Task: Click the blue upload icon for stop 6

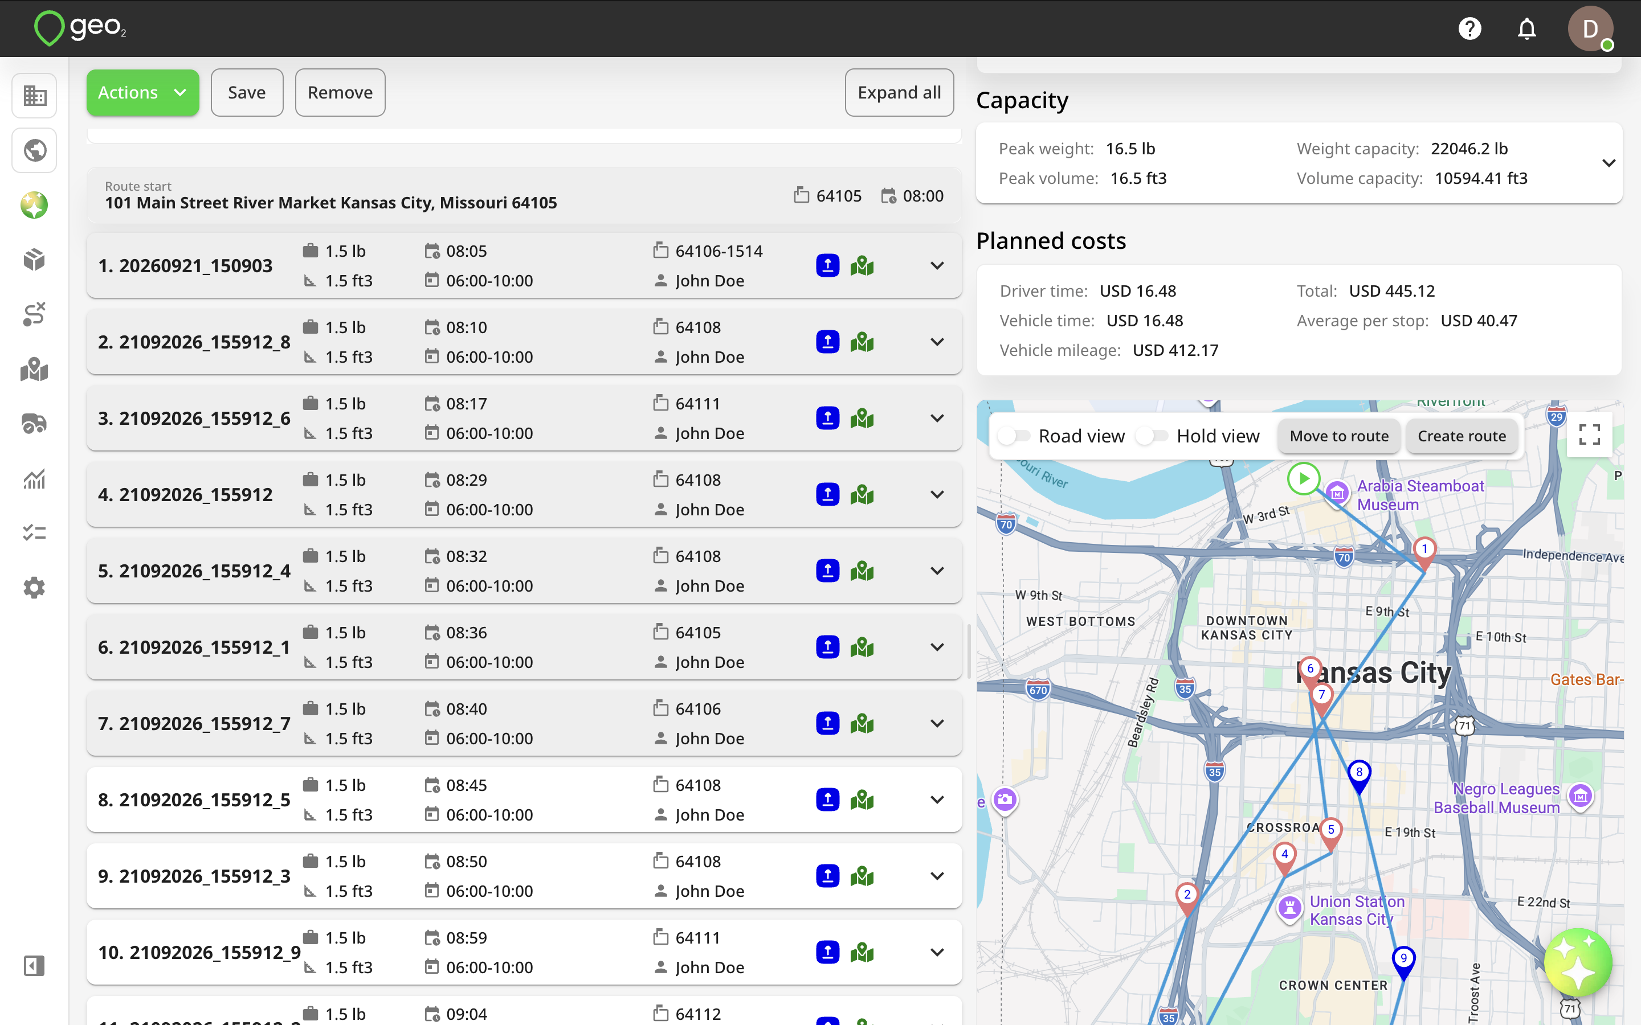Action: [x=827, y=647]
